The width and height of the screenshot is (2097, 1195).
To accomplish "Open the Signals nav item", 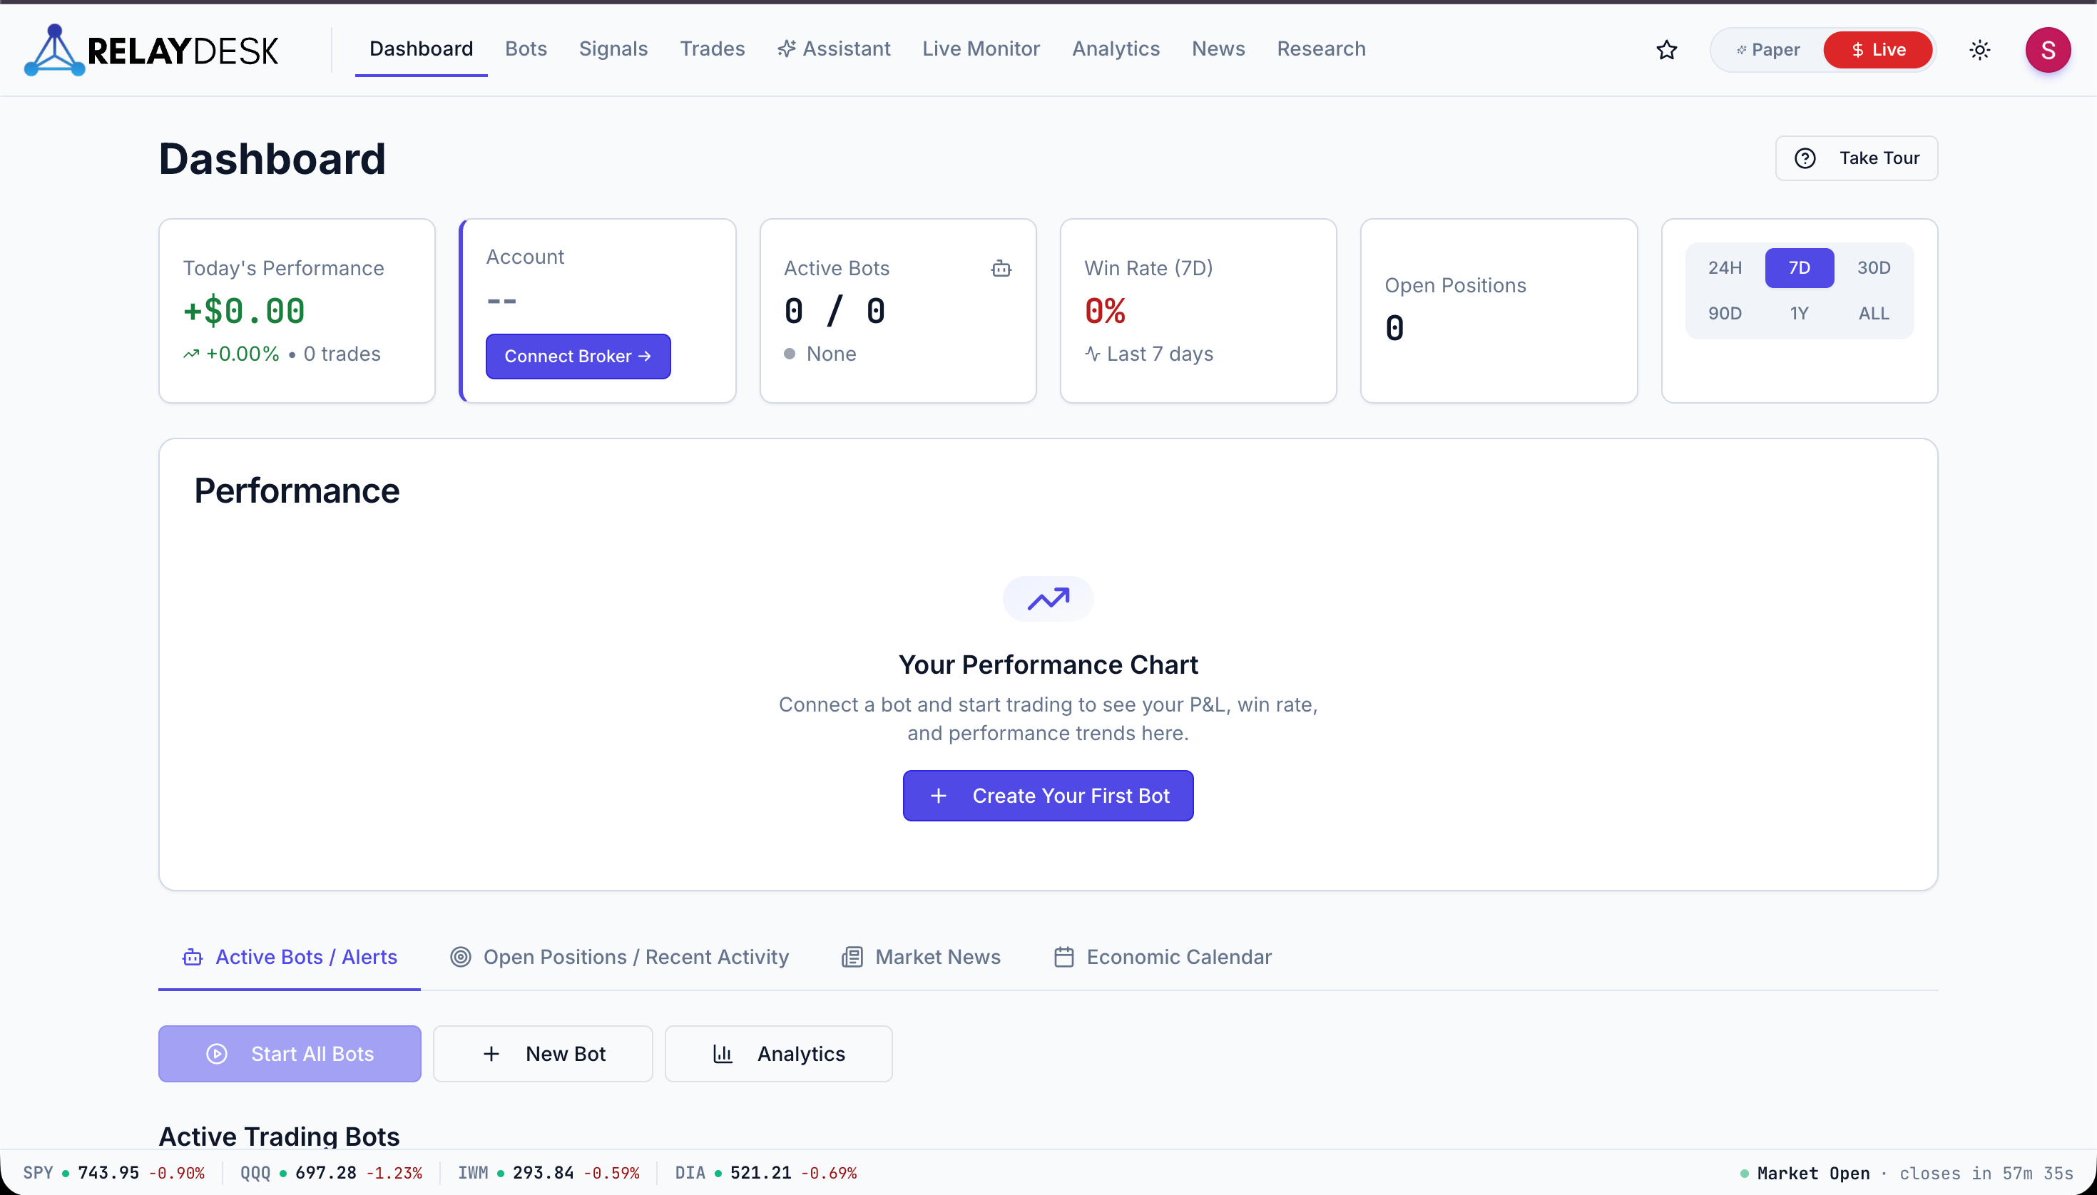I will pyautogui.click(x=613, y=49).
